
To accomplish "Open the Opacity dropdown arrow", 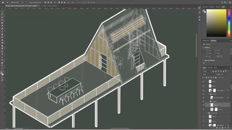I will coord(225,74).
